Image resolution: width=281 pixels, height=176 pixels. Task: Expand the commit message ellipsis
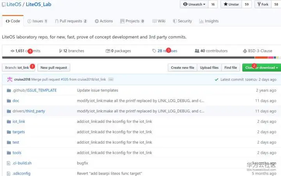coord(111,79)
